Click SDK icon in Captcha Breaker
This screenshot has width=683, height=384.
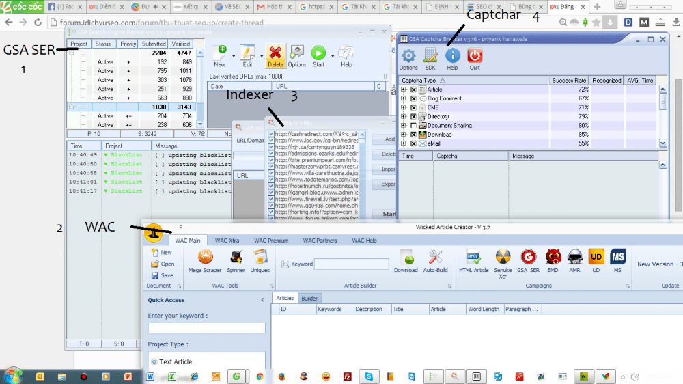point(430,56)
